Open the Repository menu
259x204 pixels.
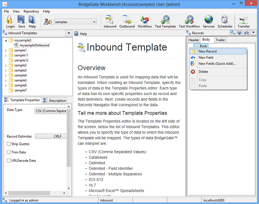[x=31, y=11]
